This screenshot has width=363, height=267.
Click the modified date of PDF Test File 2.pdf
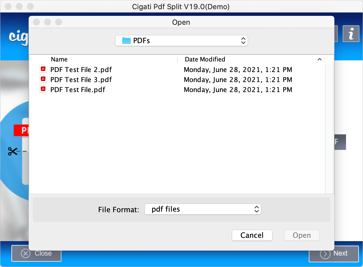238,70
